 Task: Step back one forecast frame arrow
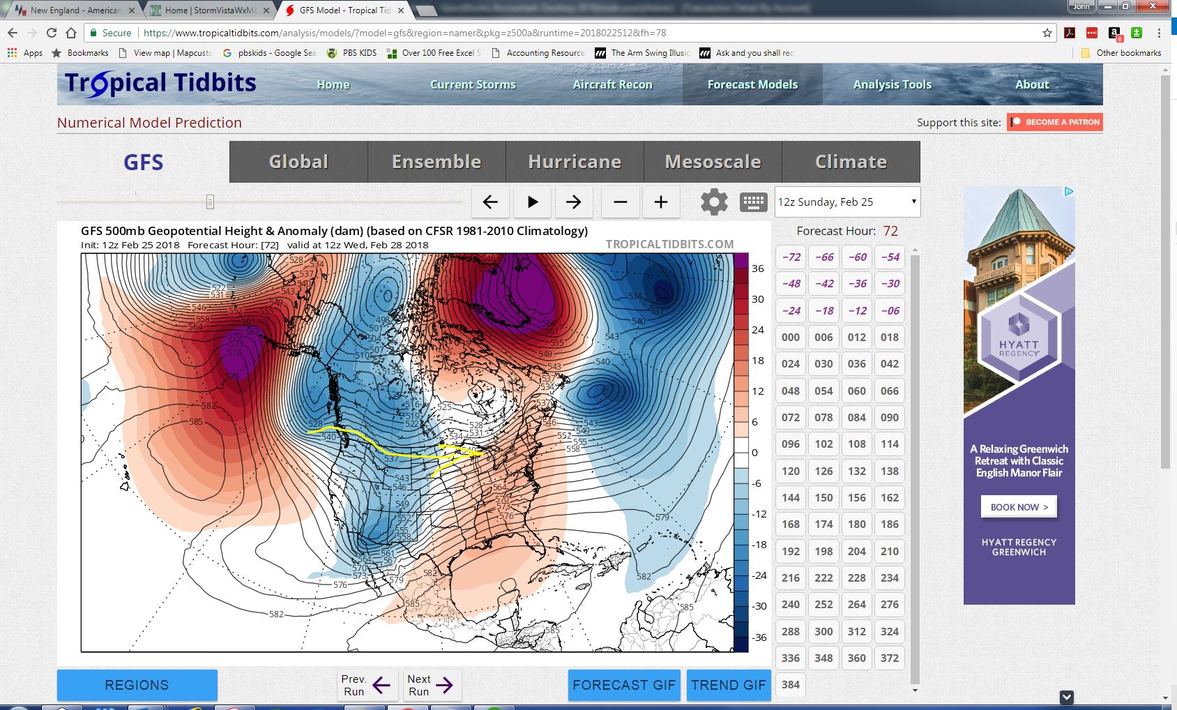pos(490,202)
